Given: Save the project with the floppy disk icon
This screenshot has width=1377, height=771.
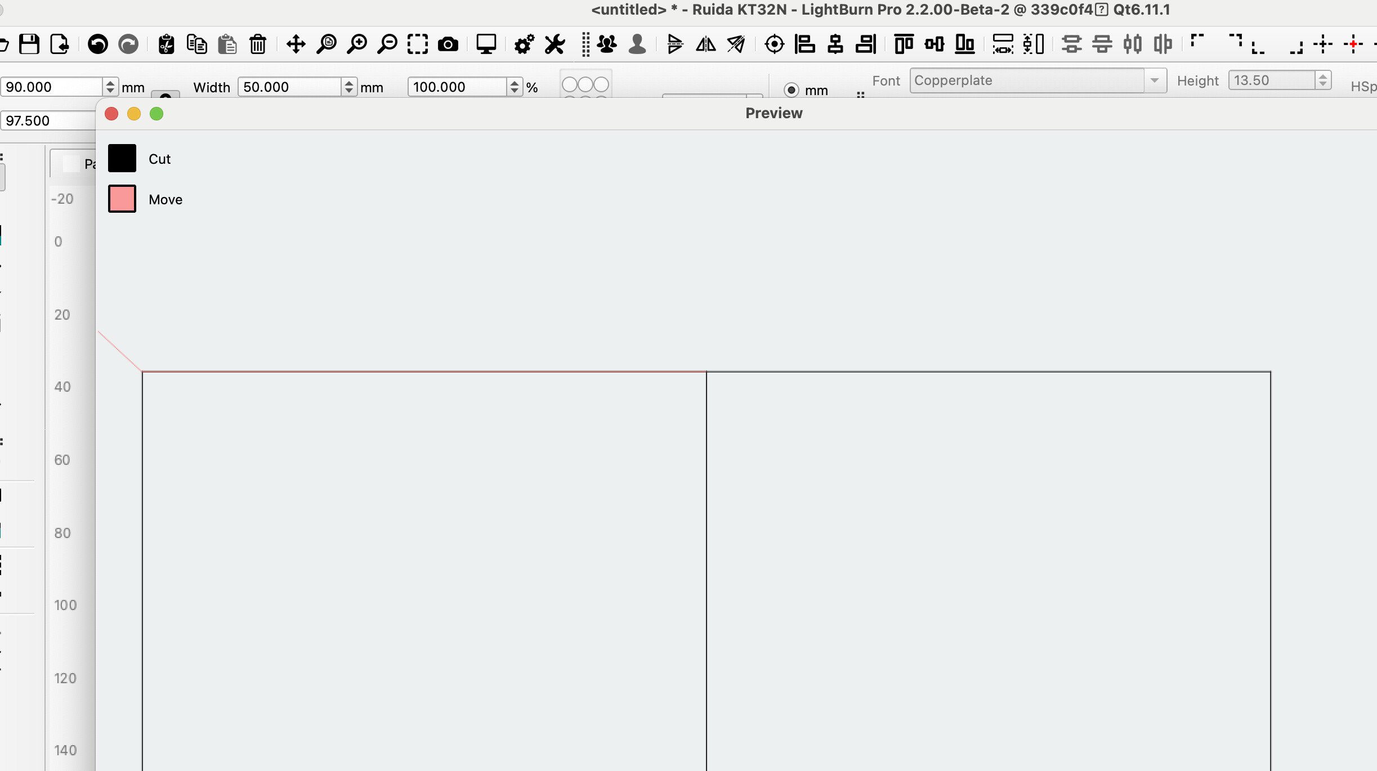Looking at the screenshot, I should click(x=29, y=44).
